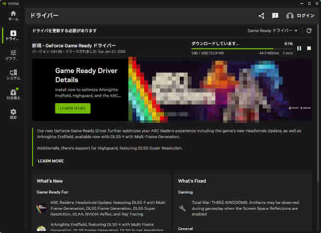Stop the driver download
This screenshot has width=321, height=233.
pyautogui.click(x=309, y=48)
